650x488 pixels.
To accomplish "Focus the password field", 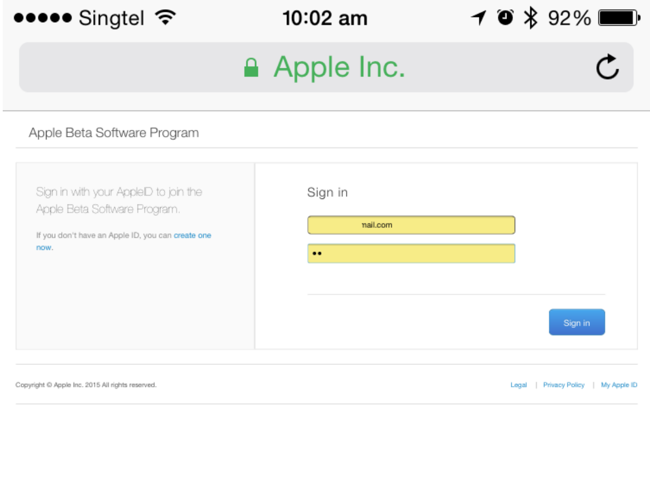I will click(x=411, y=253).
